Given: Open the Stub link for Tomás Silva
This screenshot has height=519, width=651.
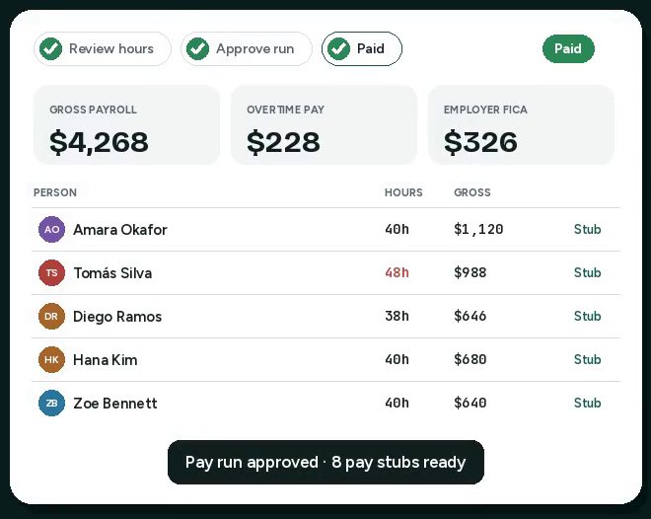Looking at the screenshot, I should point(587,272).
